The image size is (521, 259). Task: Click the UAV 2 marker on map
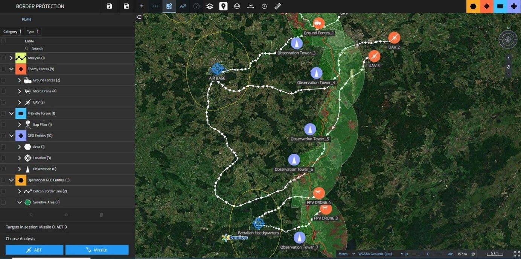pos(394,38)
